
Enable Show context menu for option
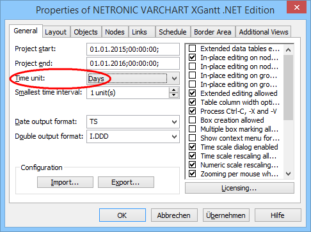193,138
